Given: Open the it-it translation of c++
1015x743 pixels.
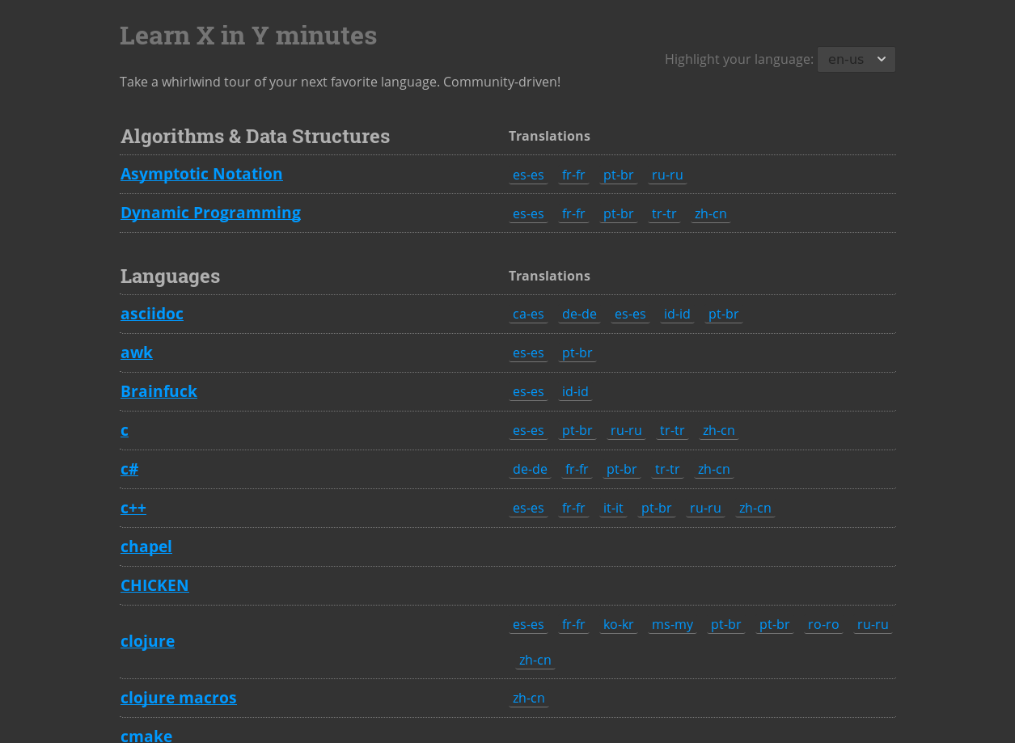Looking at the screenshot, I should 612,508.
